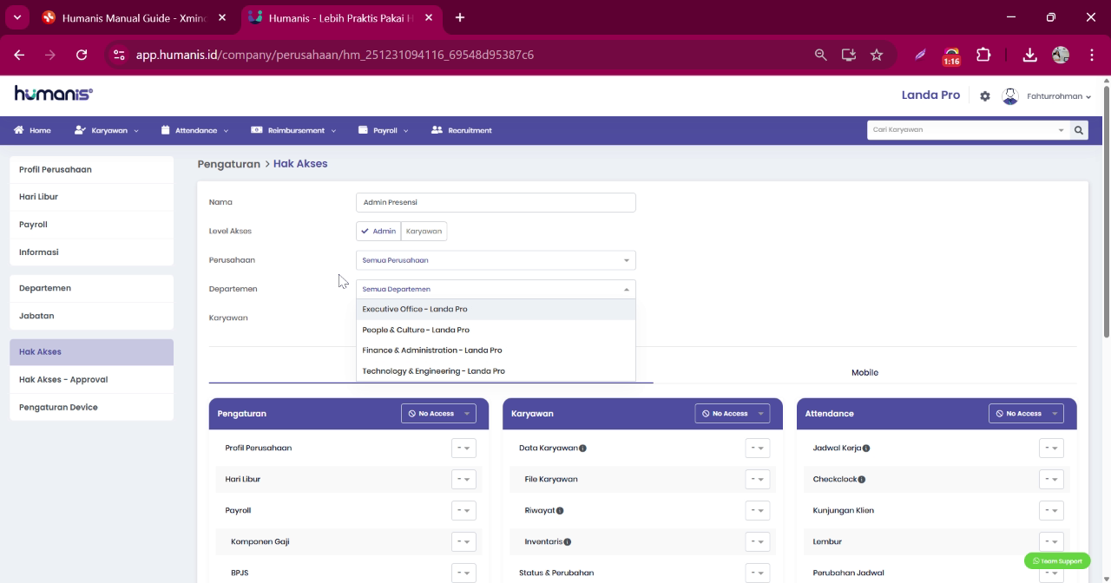Screen dimensions: 1111x583
Task: Switch to the Mobile tab
Action: (864, 372)
